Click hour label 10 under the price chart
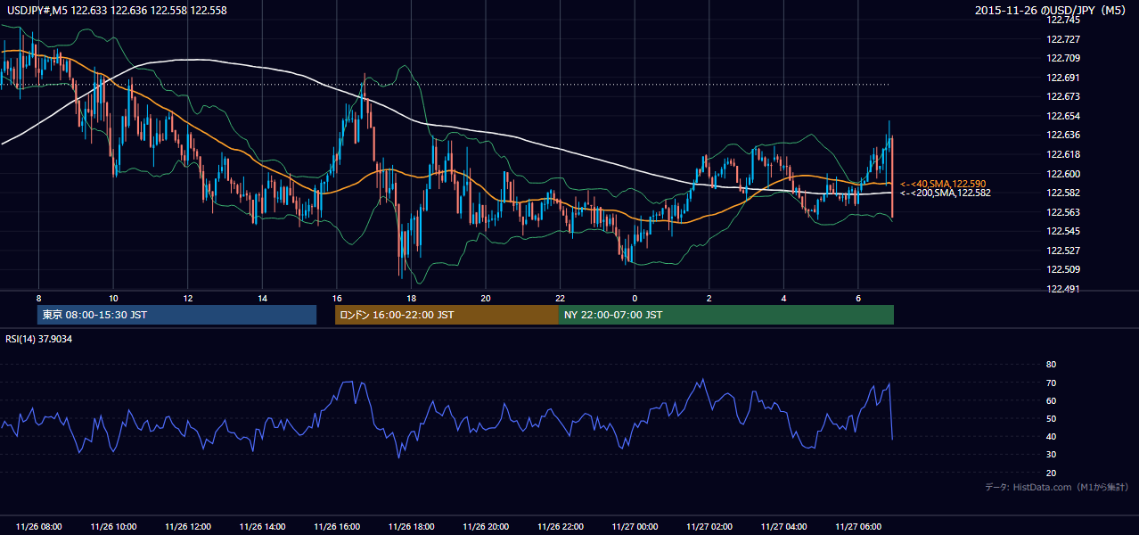This screenshot has height=535, width=1139. click(x=113, y=298)
